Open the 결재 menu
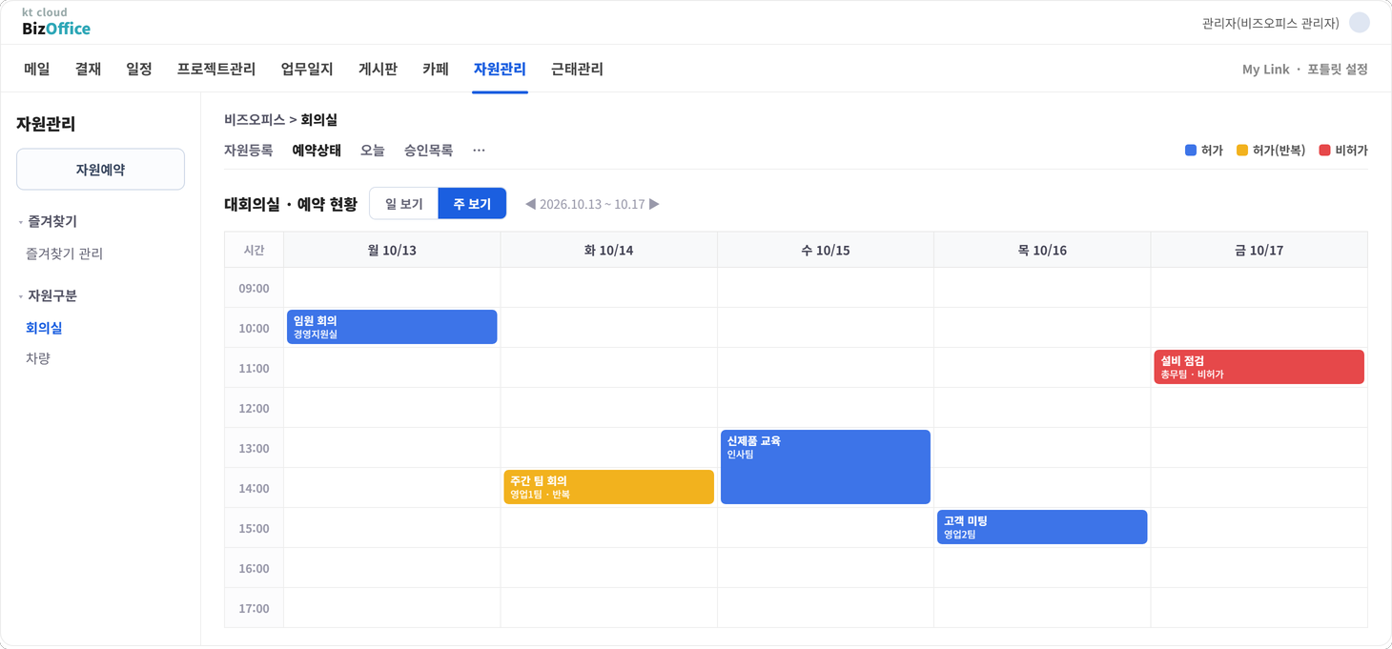The width and height of the screenshot is (1392, 649). pos(88,69)
